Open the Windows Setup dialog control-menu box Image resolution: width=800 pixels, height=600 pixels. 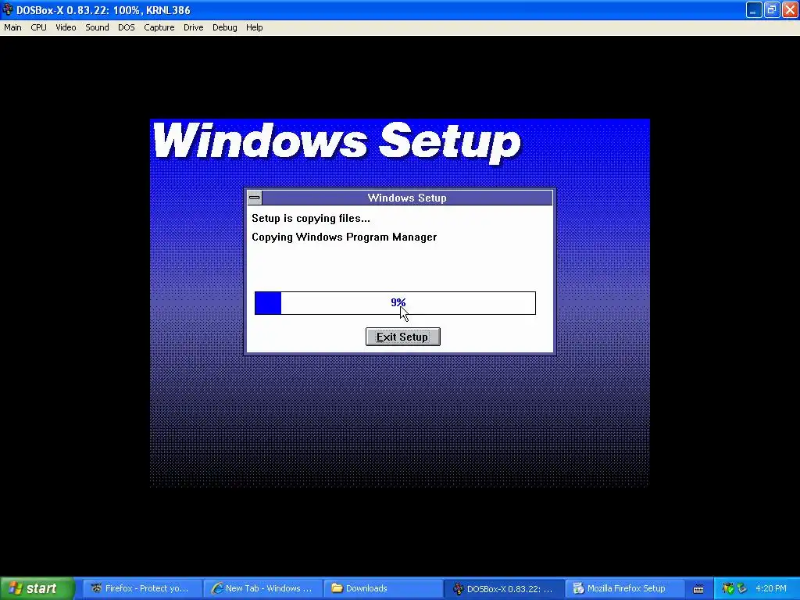click(255, 198)
